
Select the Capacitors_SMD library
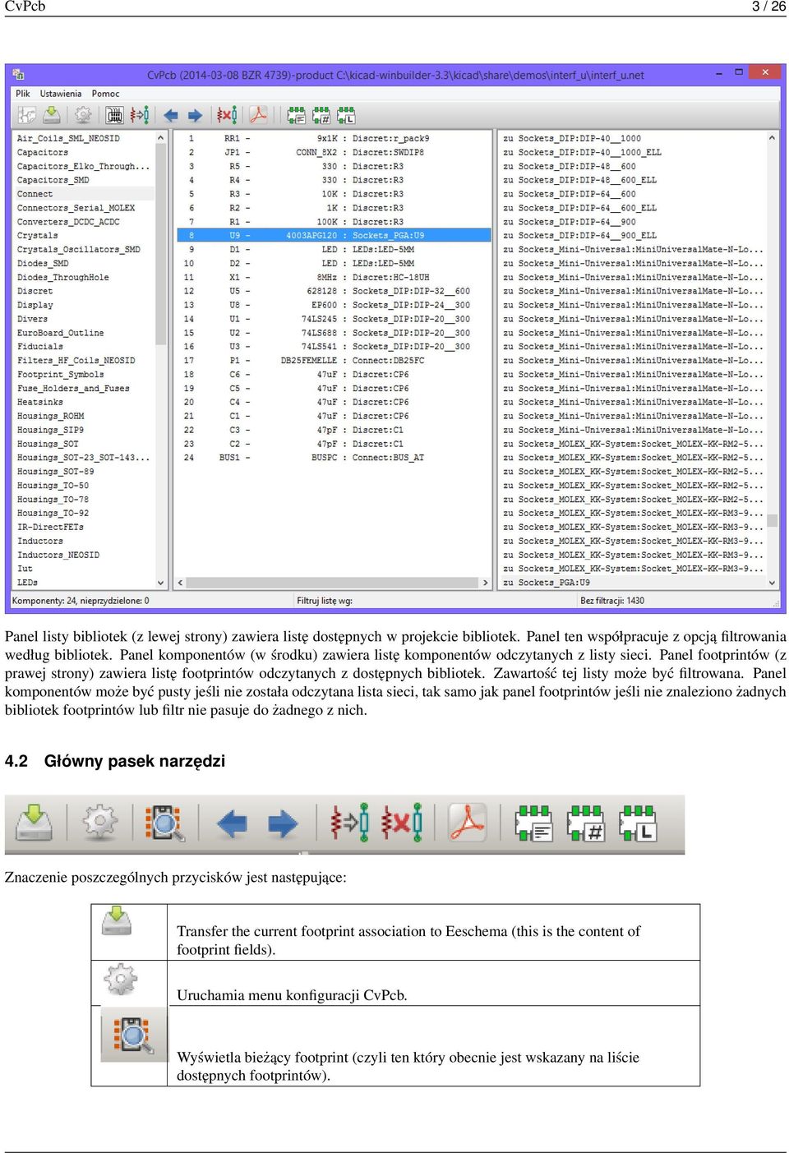coord(84,180)
